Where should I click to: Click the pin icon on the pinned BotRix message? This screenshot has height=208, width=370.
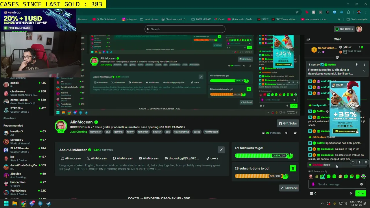[x=357, y=65]
